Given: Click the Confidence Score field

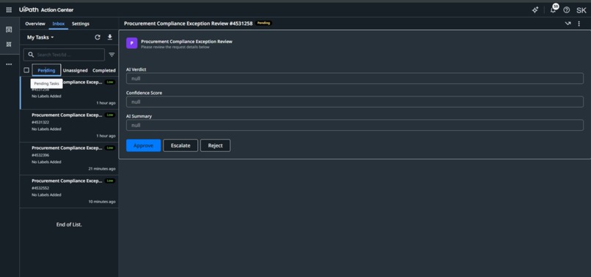Looking at the screenshot, I should (x=355, y=102).
